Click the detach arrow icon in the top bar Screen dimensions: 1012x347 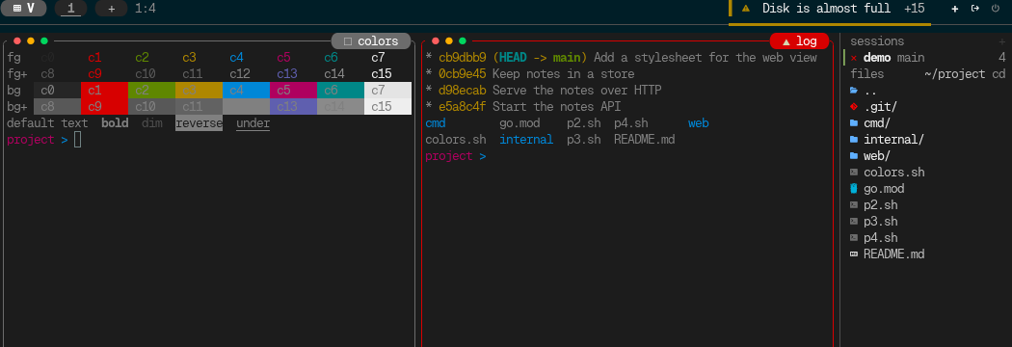(x=974, y=9)
